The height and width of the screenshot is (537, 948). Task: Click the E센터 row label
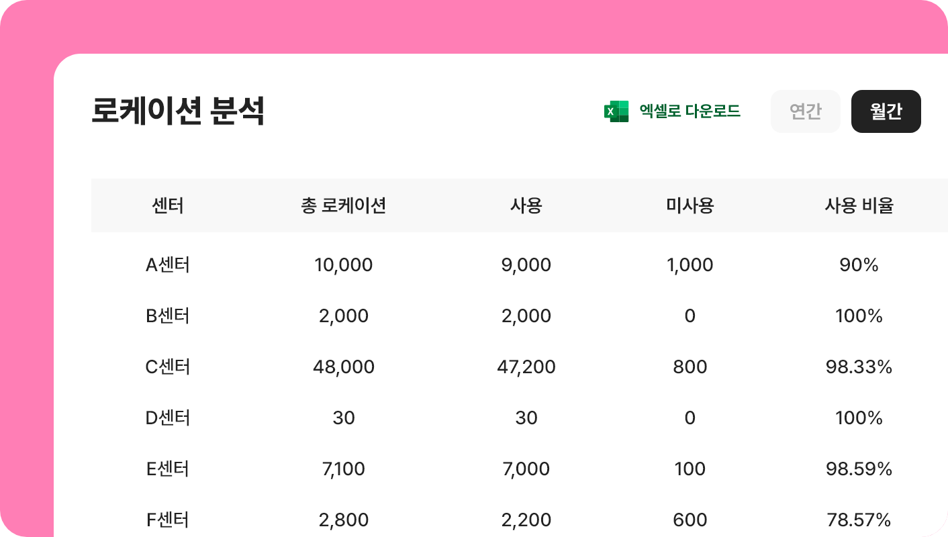click(168, 469)
